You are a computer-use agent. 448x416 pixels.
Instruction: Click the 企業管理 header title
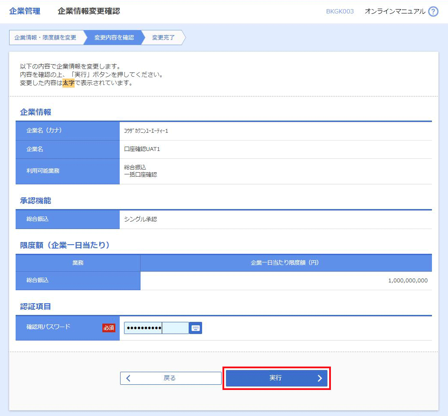pyautogui.click(x=25, y=12)
